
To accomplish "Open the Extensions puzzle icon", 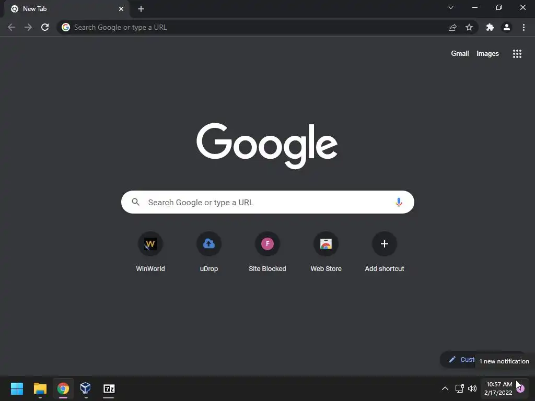I will [x=490, y=27].
